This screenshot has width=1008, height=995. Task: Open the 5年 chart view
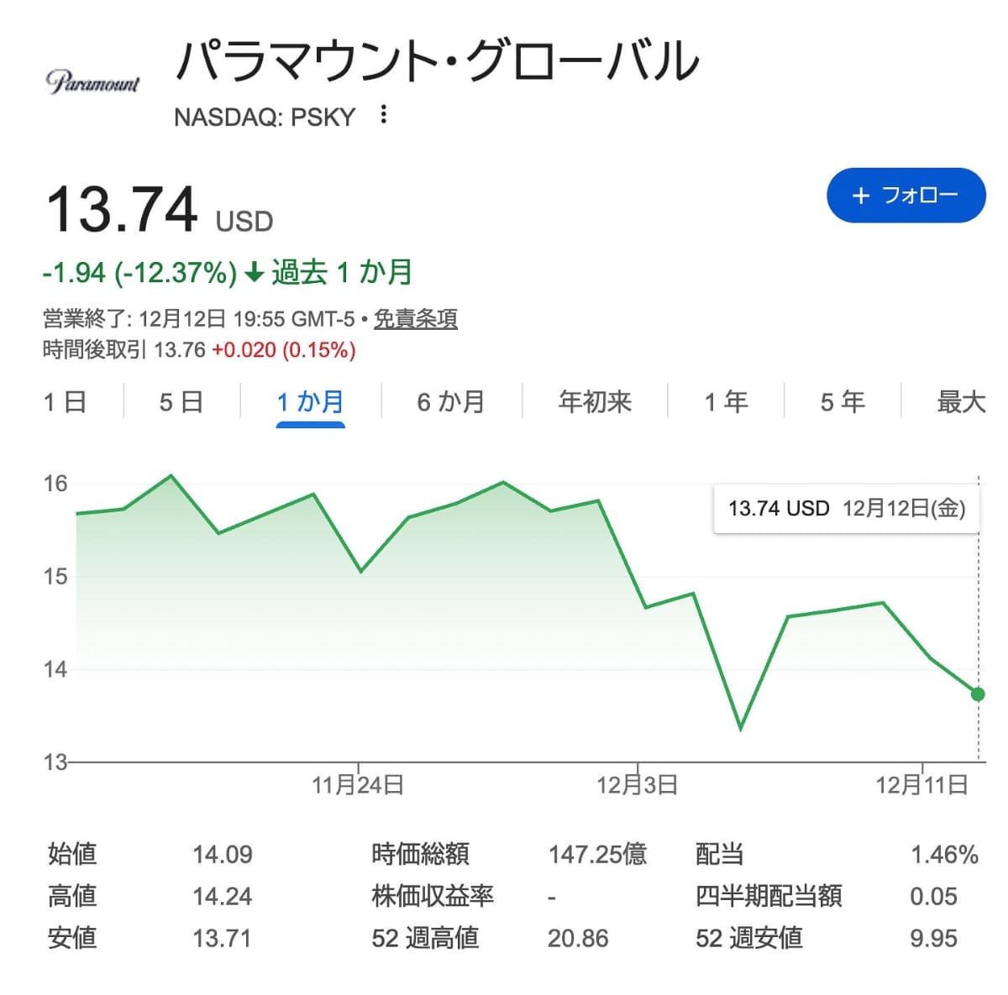click(843, 401)
